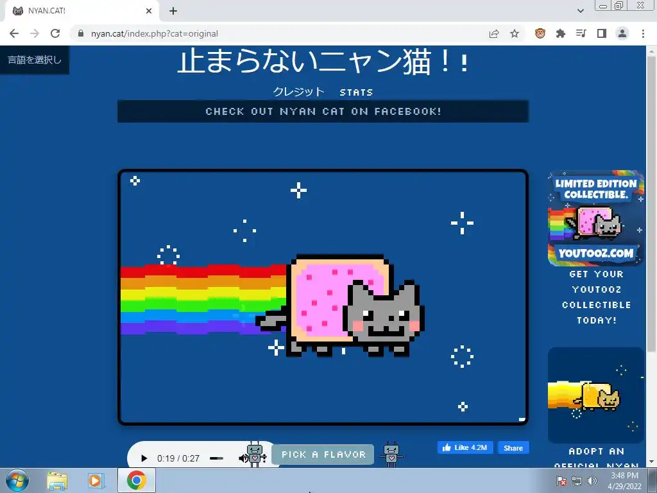Open the Extensions puzzle menu
657x493 pixels.
tap(561, 33)
